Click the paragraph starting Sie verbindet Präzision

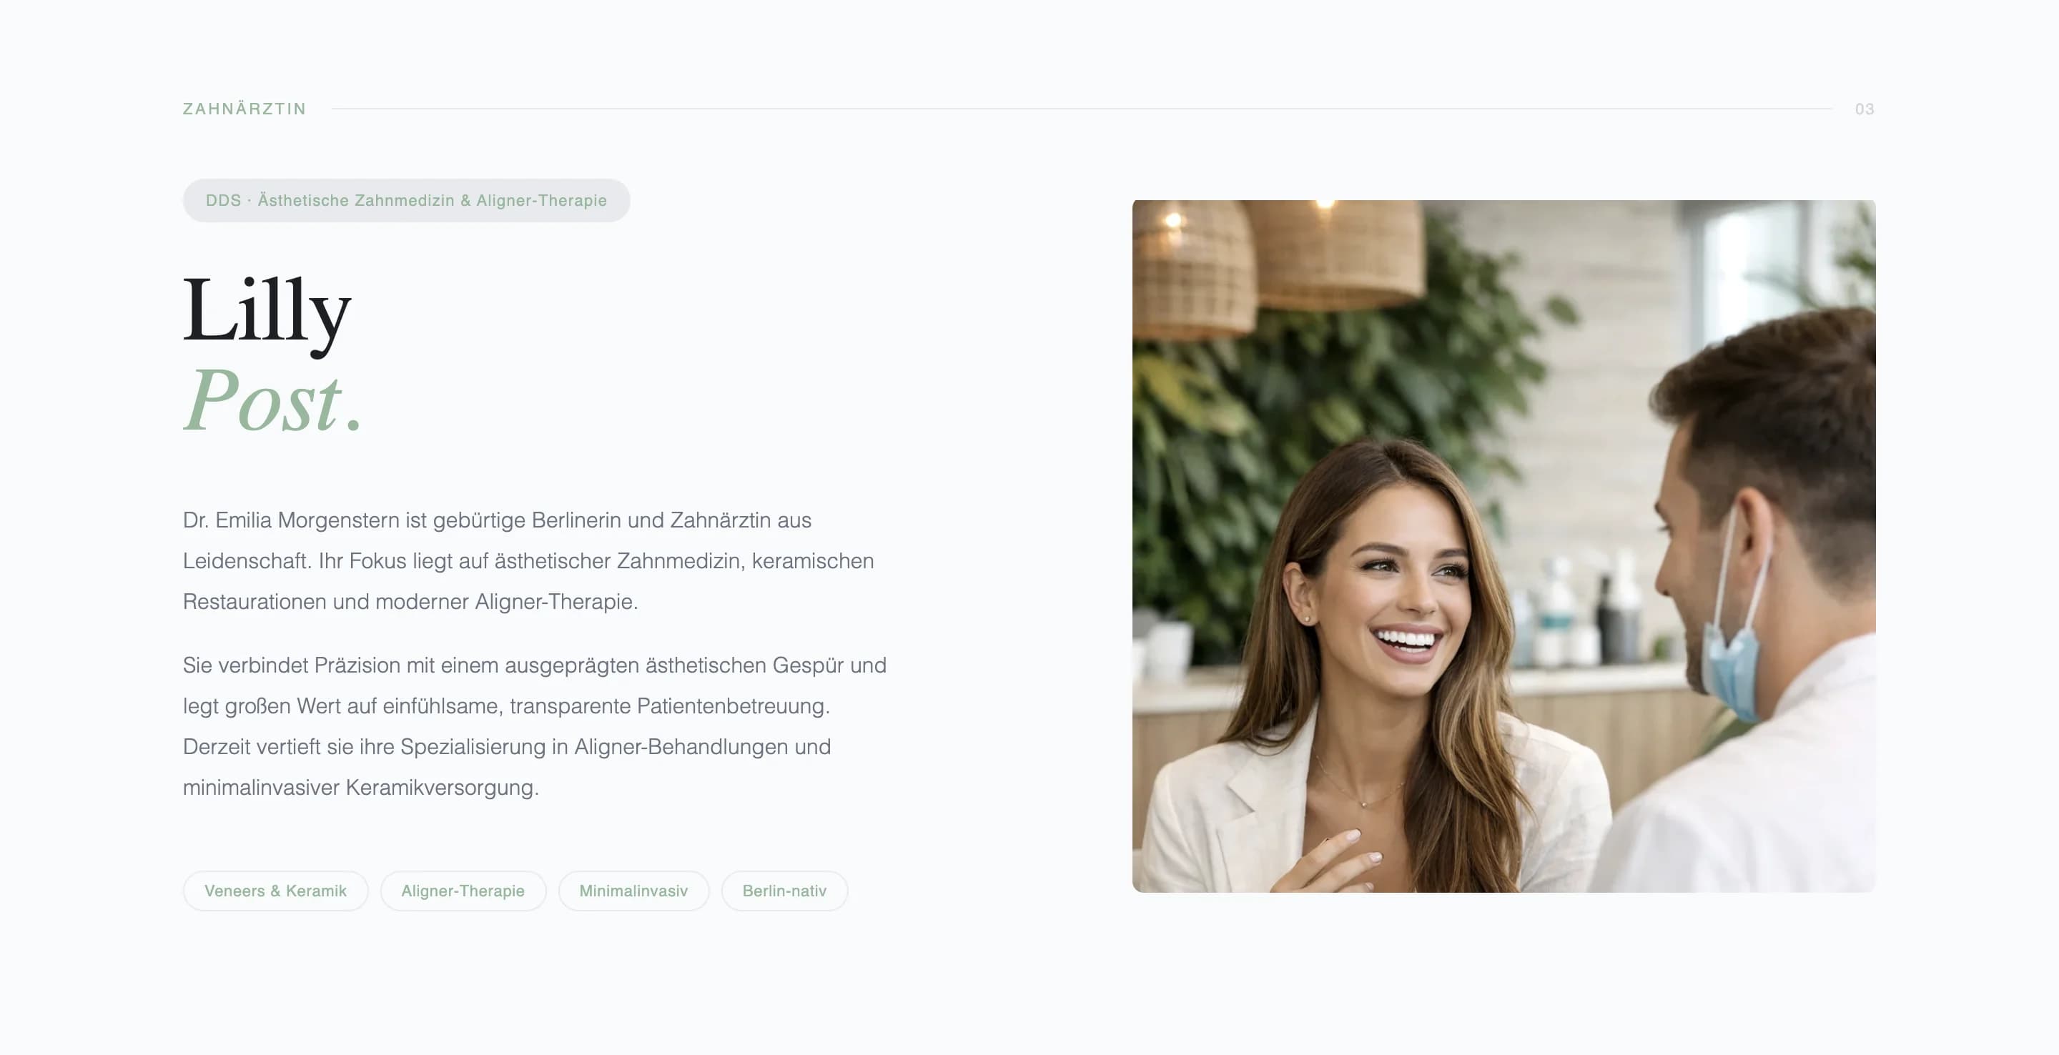point(534,725)
